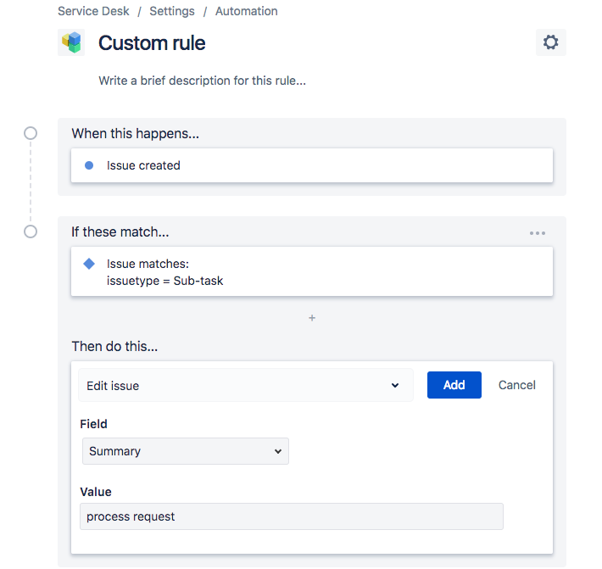Click the plus icon to add condition

click(312, 318)
